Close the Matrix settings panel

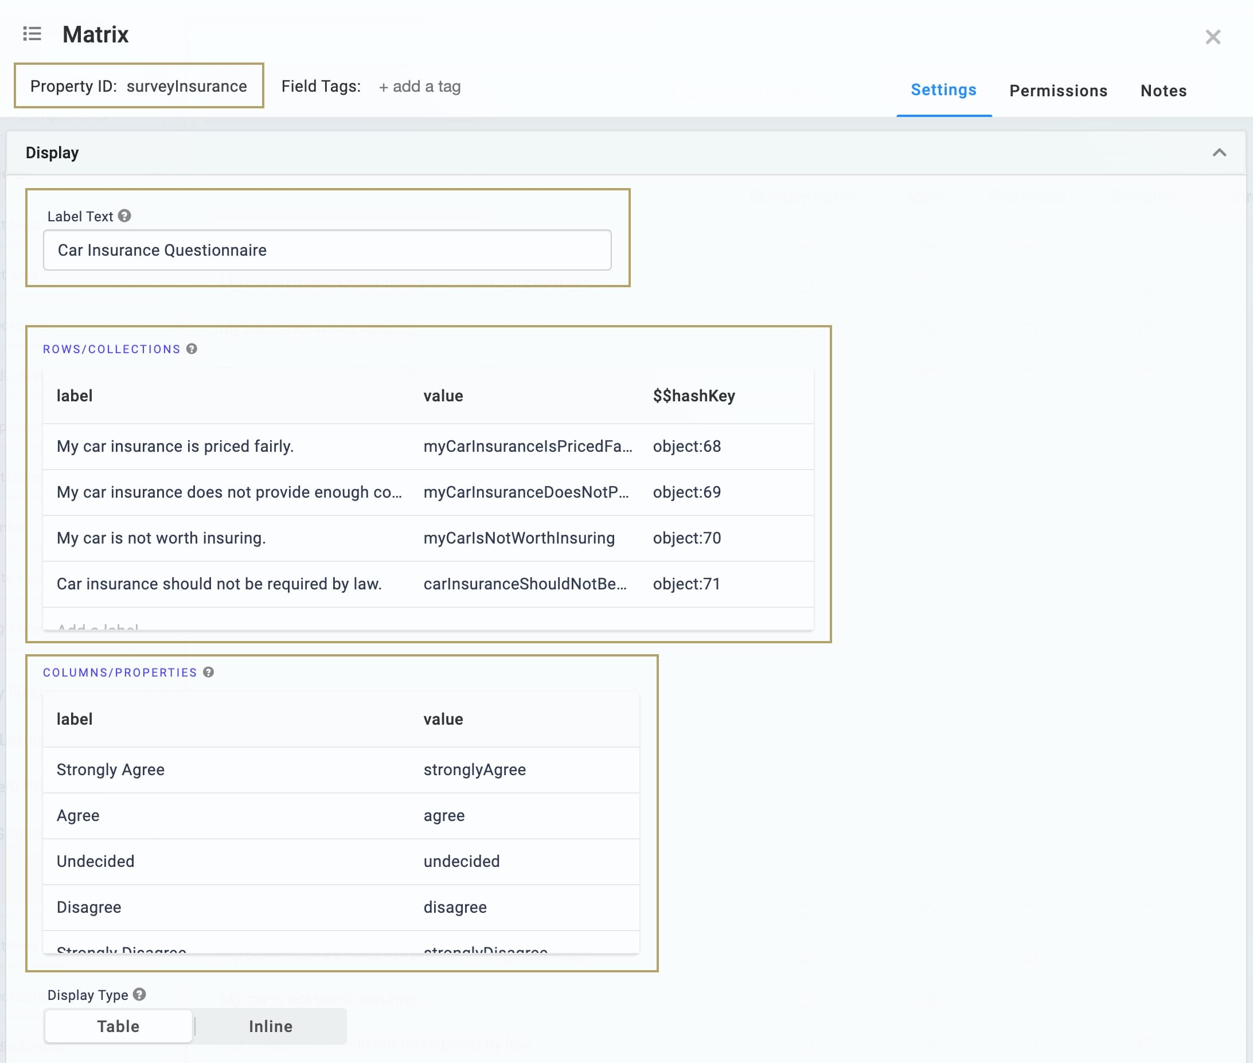(x=1213, y=37)
